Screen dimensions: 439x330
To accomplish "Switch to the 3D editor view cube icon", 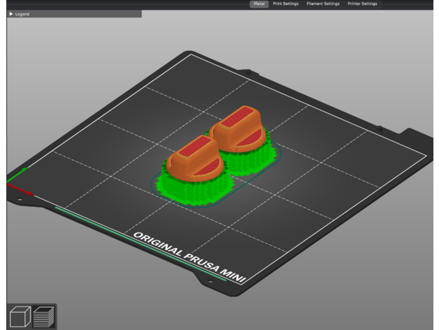I will (x=19, y=316).
